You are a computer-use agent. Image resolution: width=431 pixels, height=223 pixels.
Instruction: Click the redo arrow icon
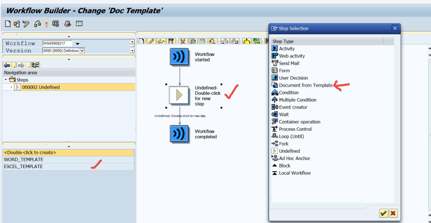tap(234, 41)
